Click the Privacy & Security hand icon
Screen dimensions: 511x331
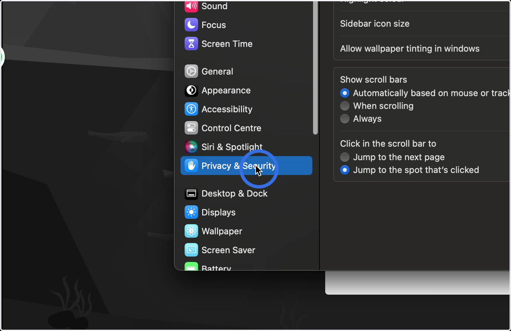(191, 166)
